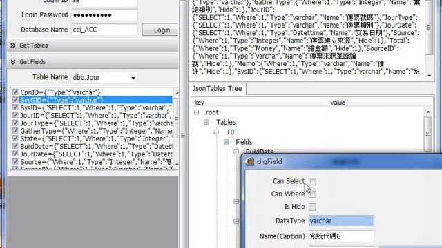Select the SysGID row in fields list
442x248 pixels.
click(96, 100)
